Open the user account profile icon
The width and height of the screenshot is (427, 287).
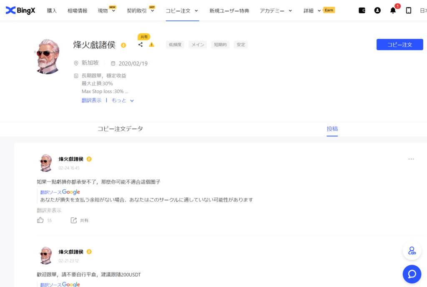tap(378, 10)
